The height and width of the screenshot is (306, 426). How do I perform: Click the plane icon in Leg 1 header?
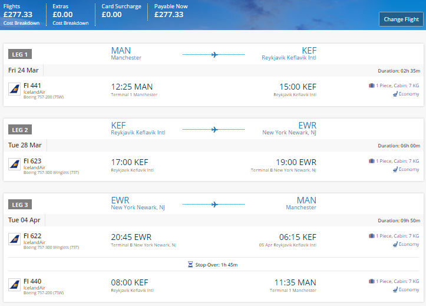point(214,55)
